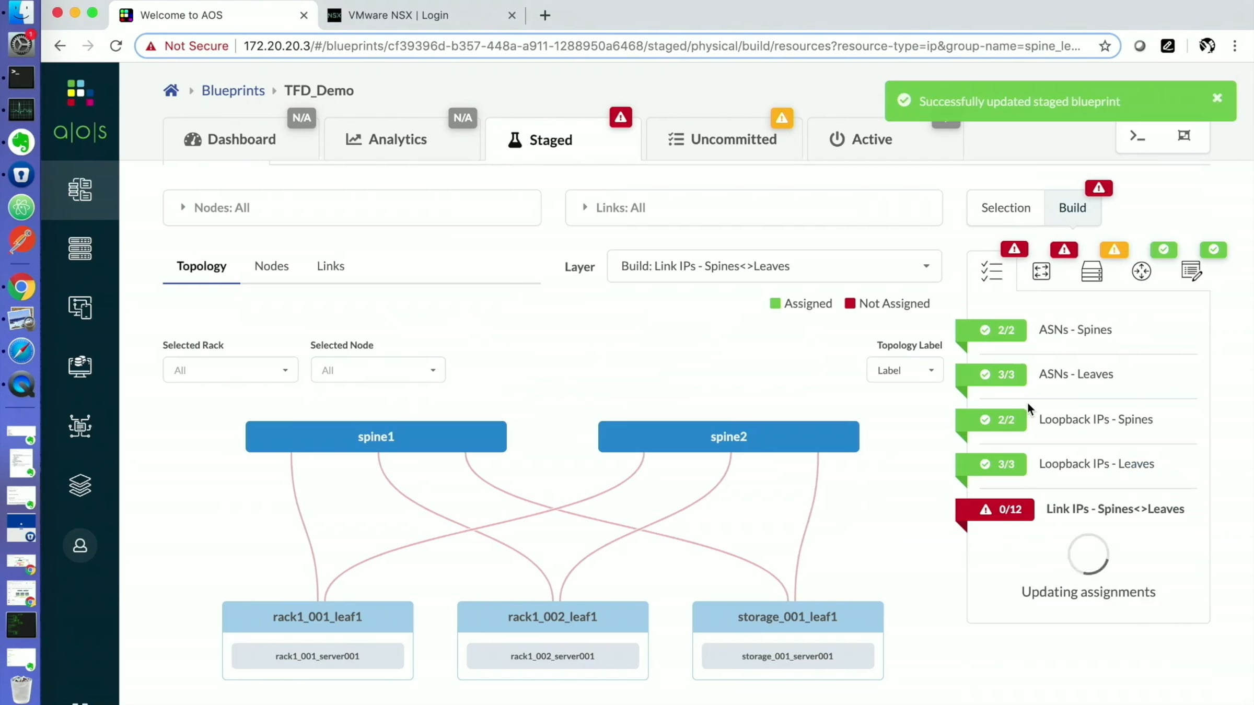Open the devices server-rack sidebar icon
This screenshot has height=705, width=1254.
click(x=80, y=249)
